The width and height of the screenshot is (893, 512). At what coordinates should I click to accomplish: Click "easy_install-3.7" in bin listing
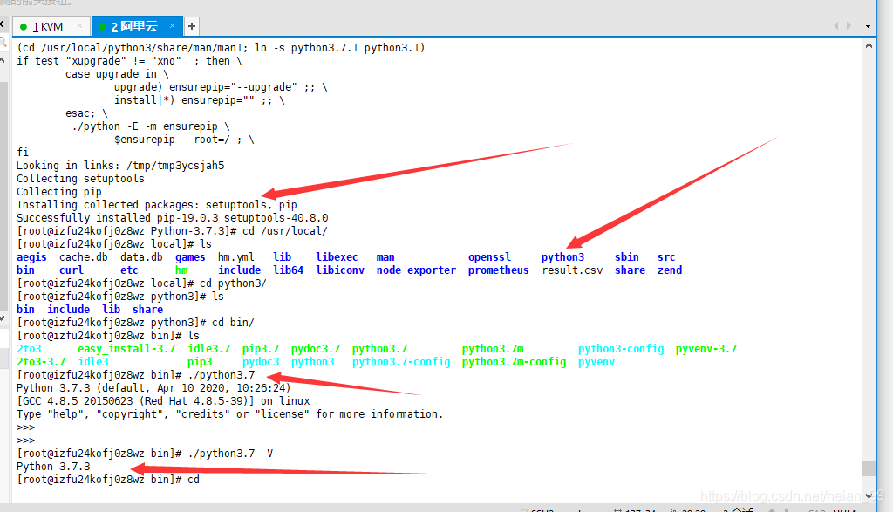(x=126, y=349)
